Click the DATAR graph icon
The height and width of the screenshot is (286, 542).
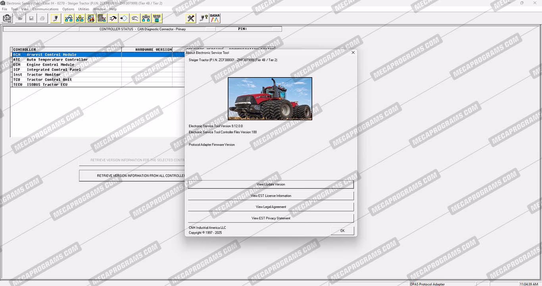tap(215, 18)
